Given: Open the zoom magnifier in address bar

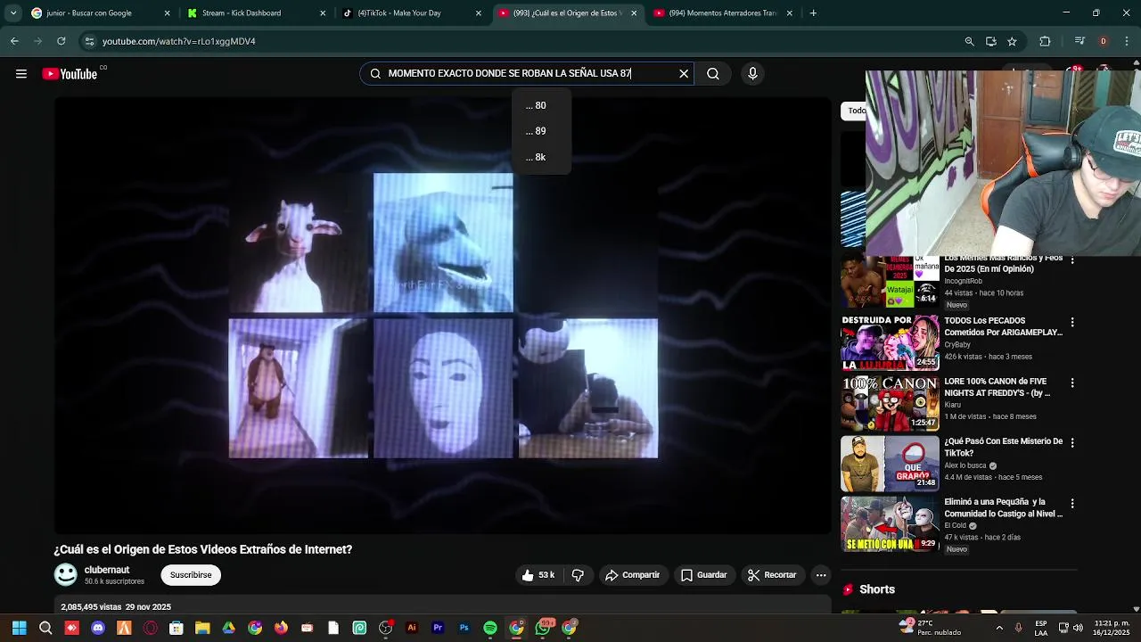Looking at the screenshot, I should pyautogui.click(x=969, y=41).
